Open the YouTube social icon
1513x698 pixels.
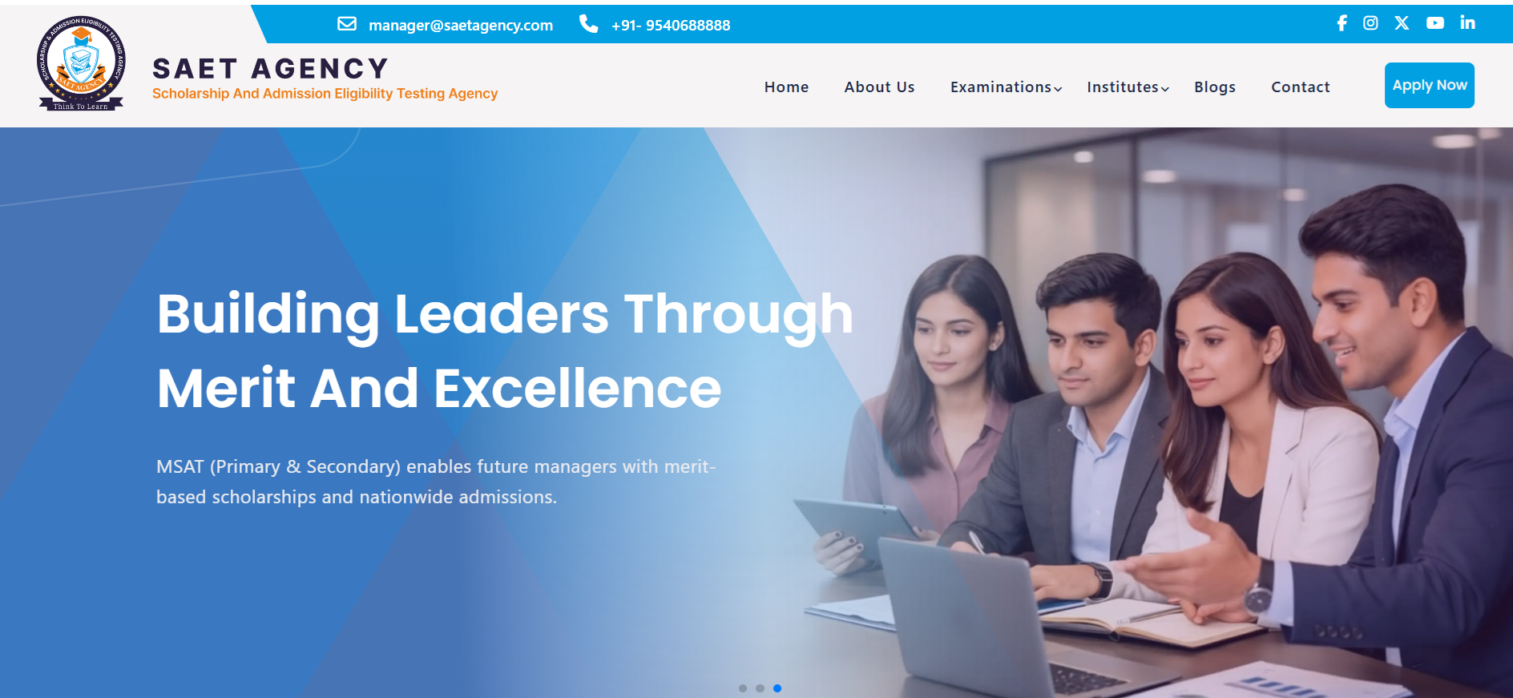[x=1435, y=23]
